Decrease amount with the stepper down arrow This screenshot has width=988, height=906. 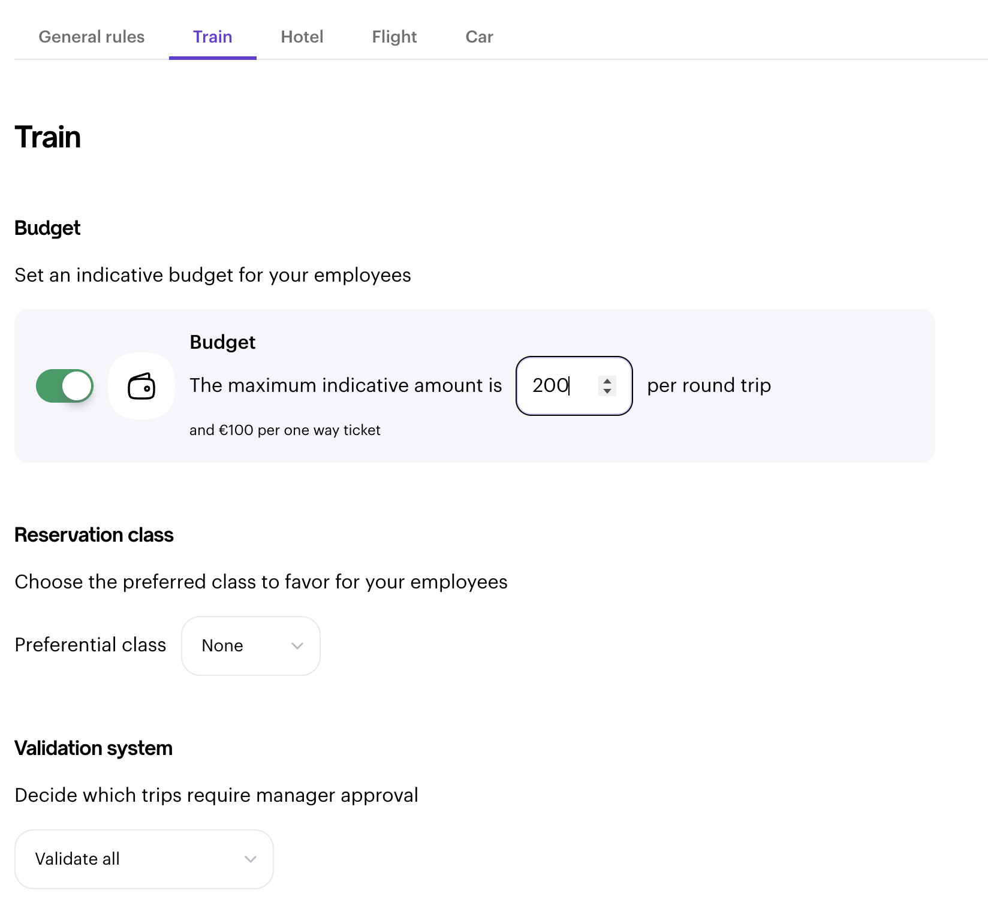607,391
